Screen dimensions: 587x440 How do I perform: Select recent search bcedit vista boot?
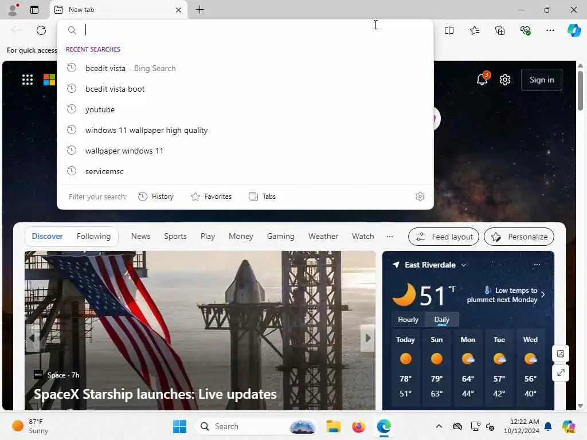click(245, 89)
